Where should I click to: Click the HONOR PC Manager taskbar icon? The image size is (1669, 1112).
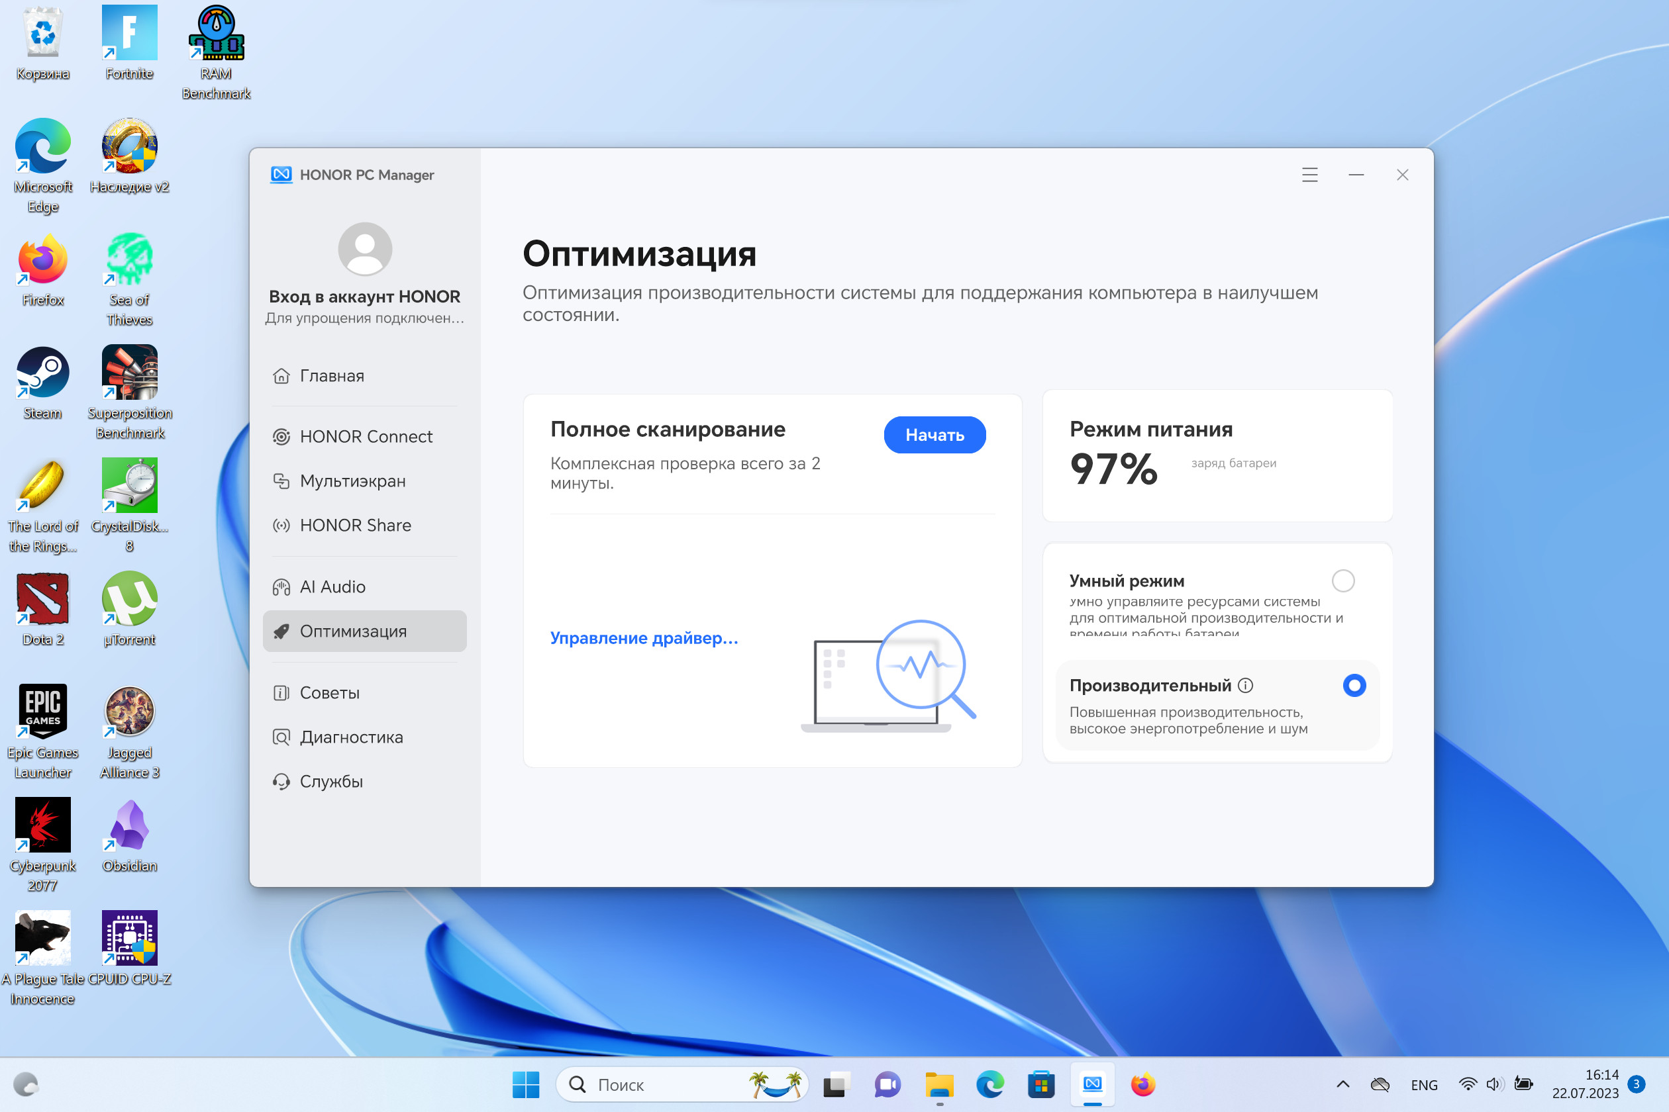pyautogui.click(x=1092, y=1084)
